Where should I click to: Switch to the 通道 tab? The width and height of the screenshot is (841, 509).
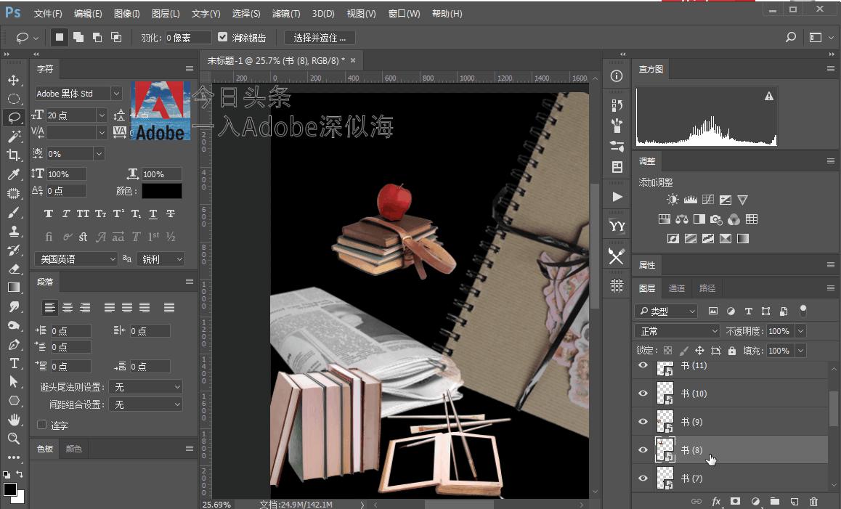tap(677, 288)
